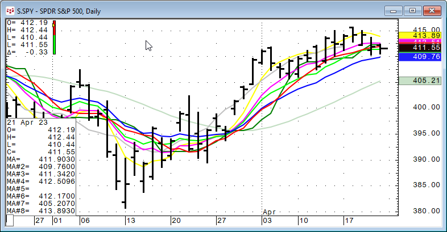Image resolution: width=447 pixels, height=232 pixels.
Task: Click the MA#4= 412.5096 row
Action: [41, 182]
